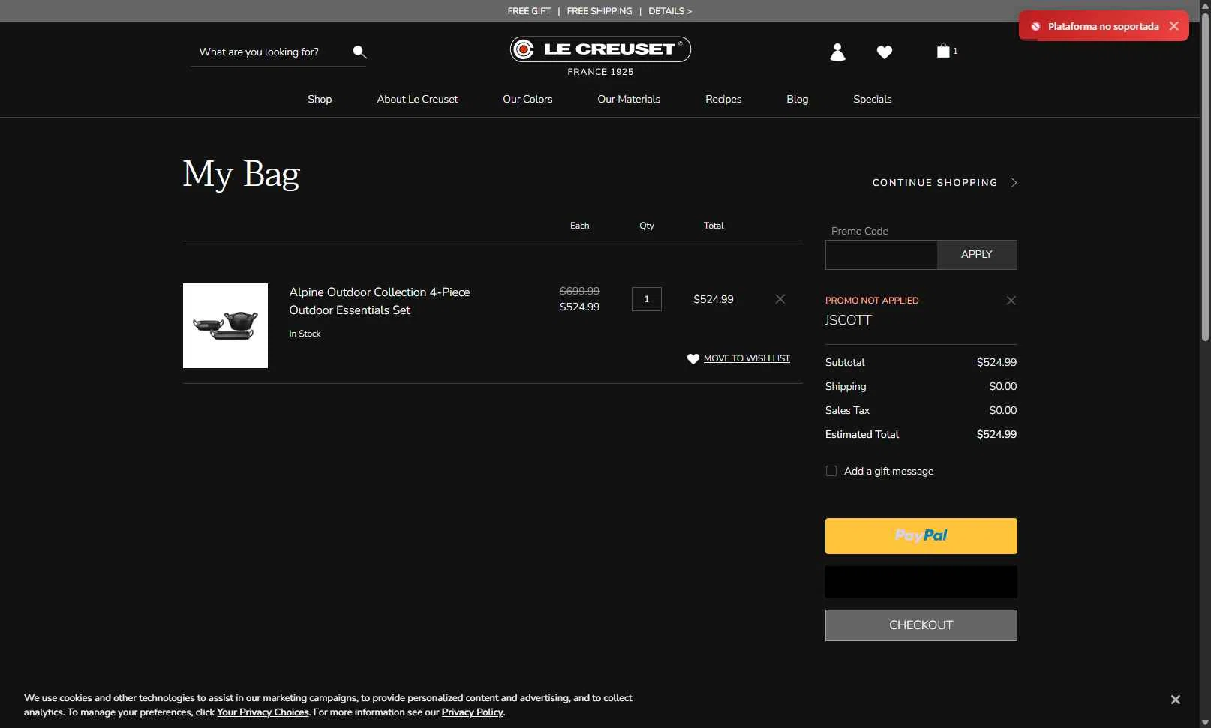The width and height of the screenshot is (1211, 728).
Task: Dismiss the cookie notice banner
Action: click(1175, 700)
